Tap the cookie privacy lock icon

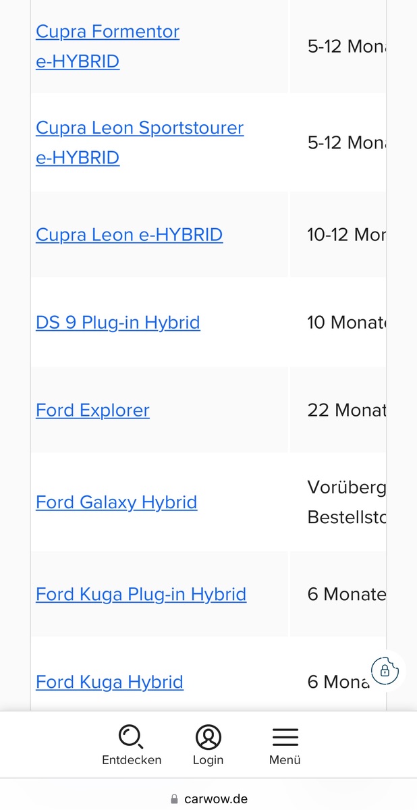385,670
